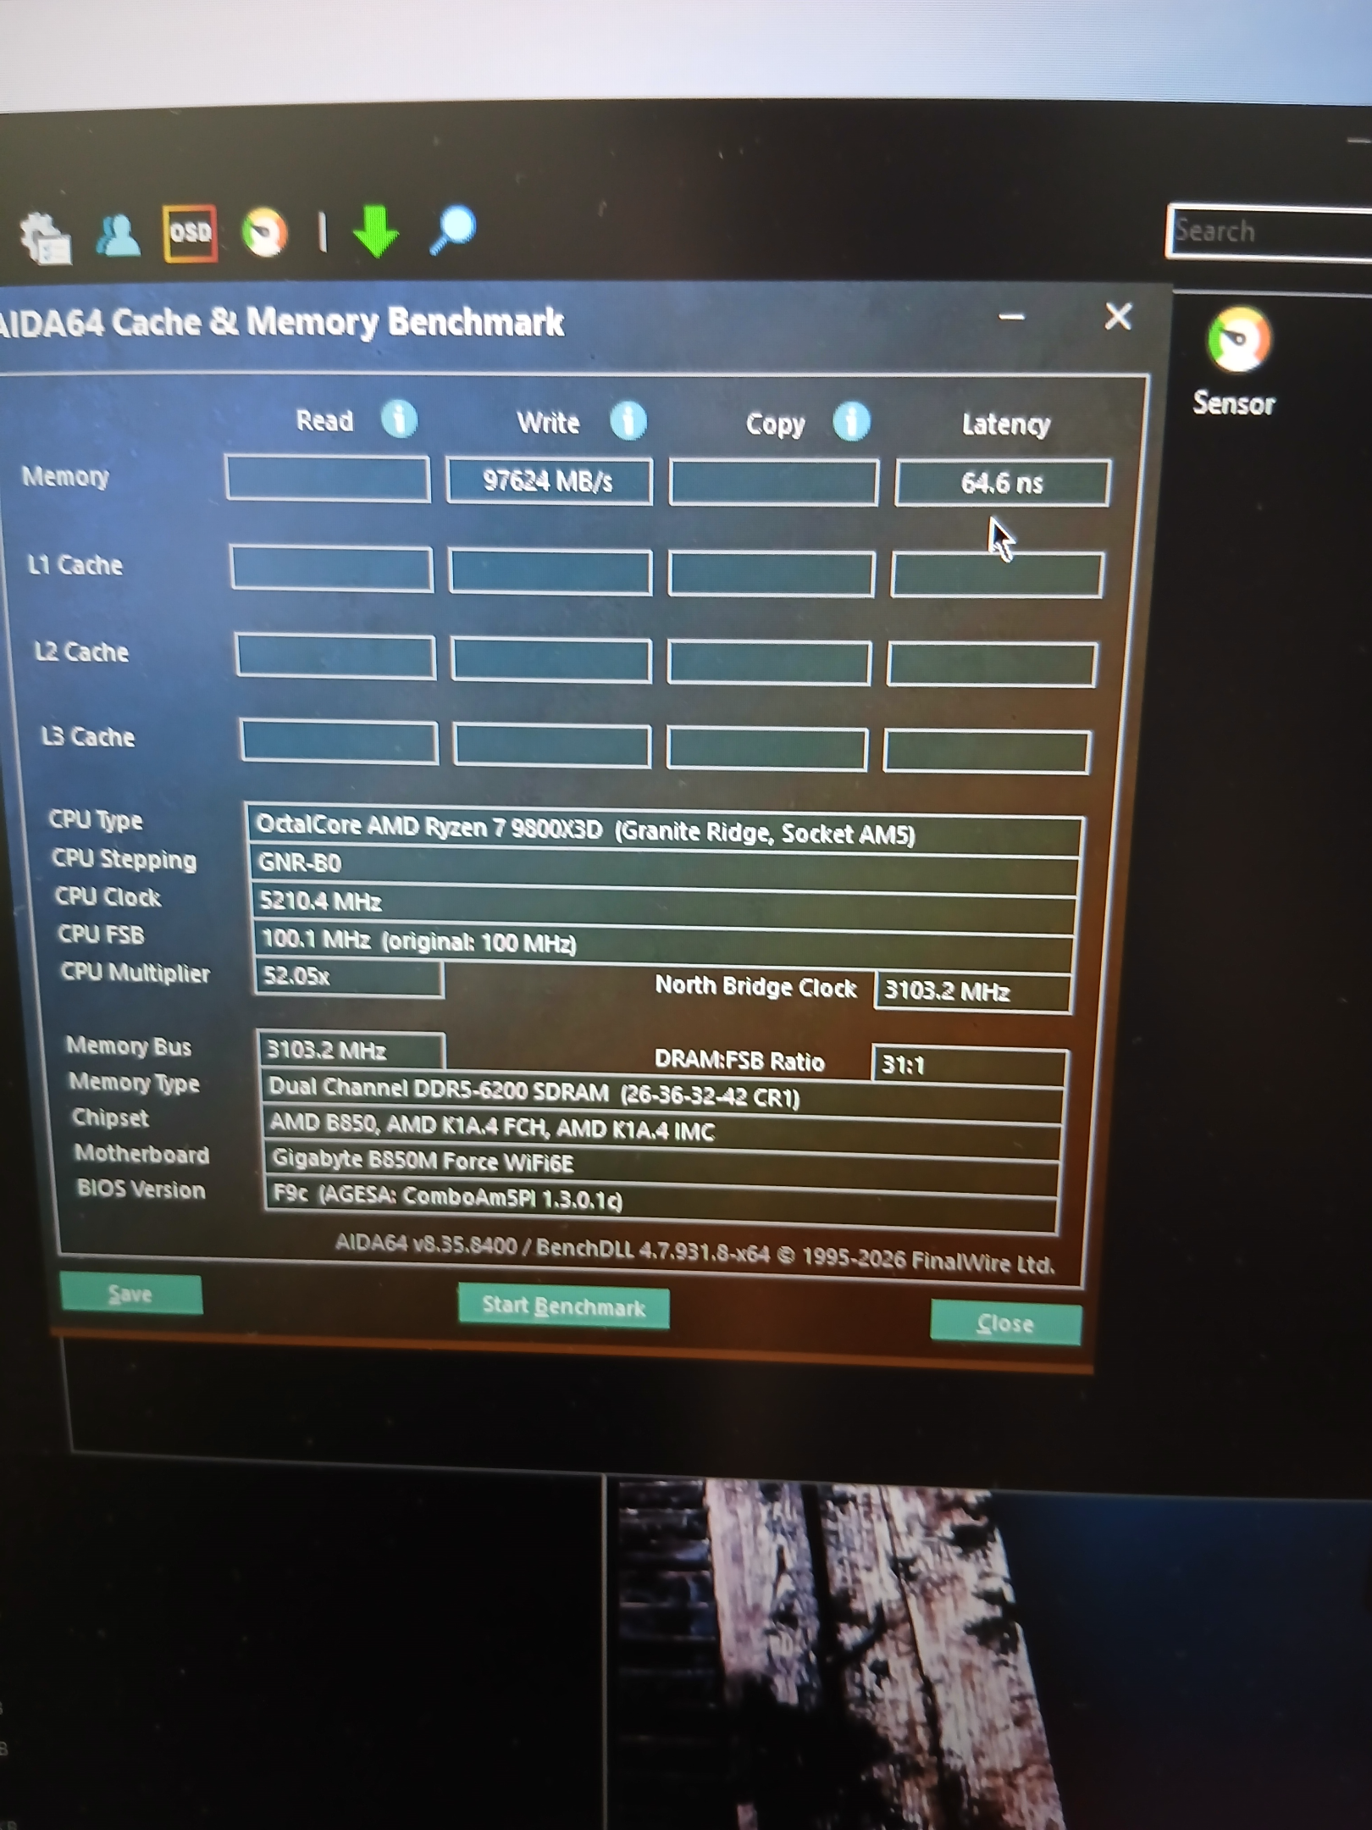
Task: Click the L2 Cache Latency result box
Action: point(992,663)
